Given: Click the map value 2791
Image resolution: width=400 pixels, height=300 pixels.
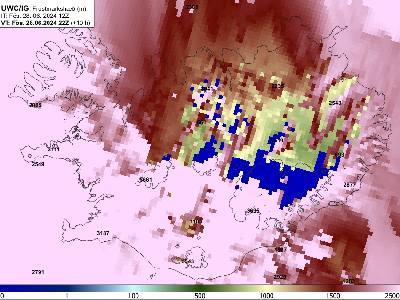Looking at the screenshot, I should (x=38, y=272).
